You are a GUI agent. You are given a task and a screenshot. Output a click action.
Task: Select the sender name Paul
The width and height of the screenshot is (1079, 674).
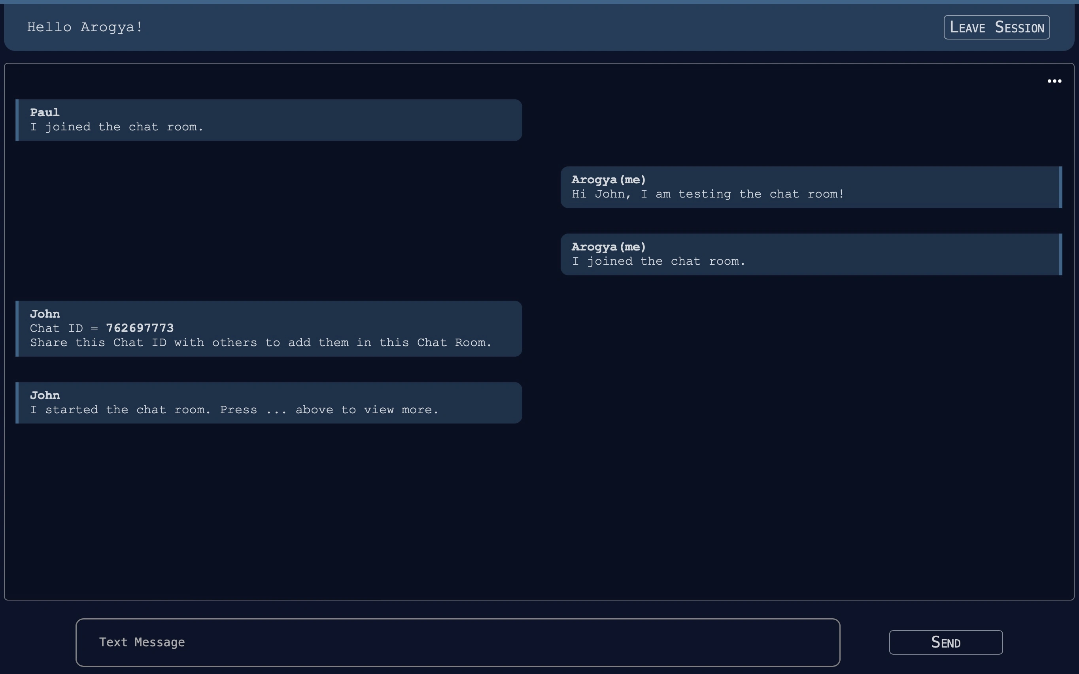point(44,112)
